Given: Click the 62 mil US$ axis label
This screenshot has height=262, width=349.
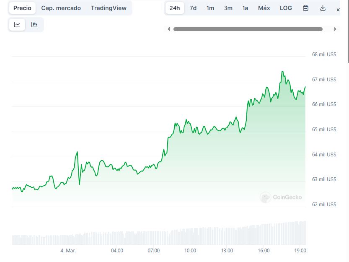Looking at the screenshot, I should (x=324, y=205).
